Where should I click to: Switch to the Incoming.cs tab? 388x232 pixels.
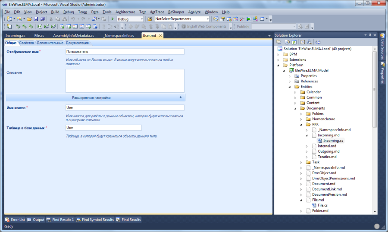(16, 36)
